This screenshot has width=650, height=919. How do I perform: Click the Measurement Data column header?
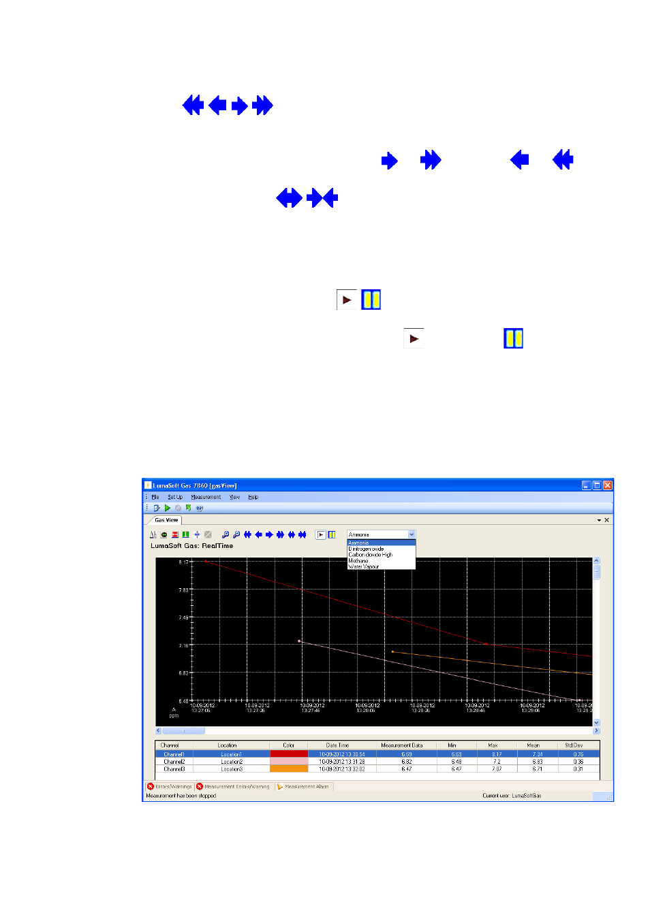407,745
